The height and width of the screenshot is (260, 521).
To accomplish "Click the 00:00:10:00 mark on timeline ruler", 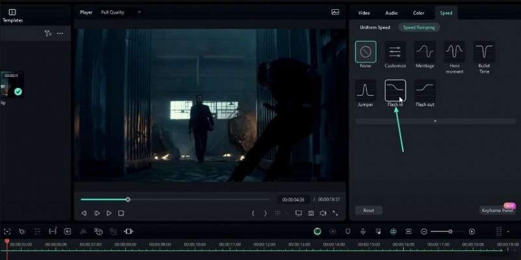I will [x=195, y=244].
